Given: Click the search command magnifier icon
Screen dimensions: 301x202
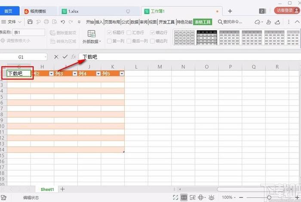Looking at the screenshot, I should 220,22.
